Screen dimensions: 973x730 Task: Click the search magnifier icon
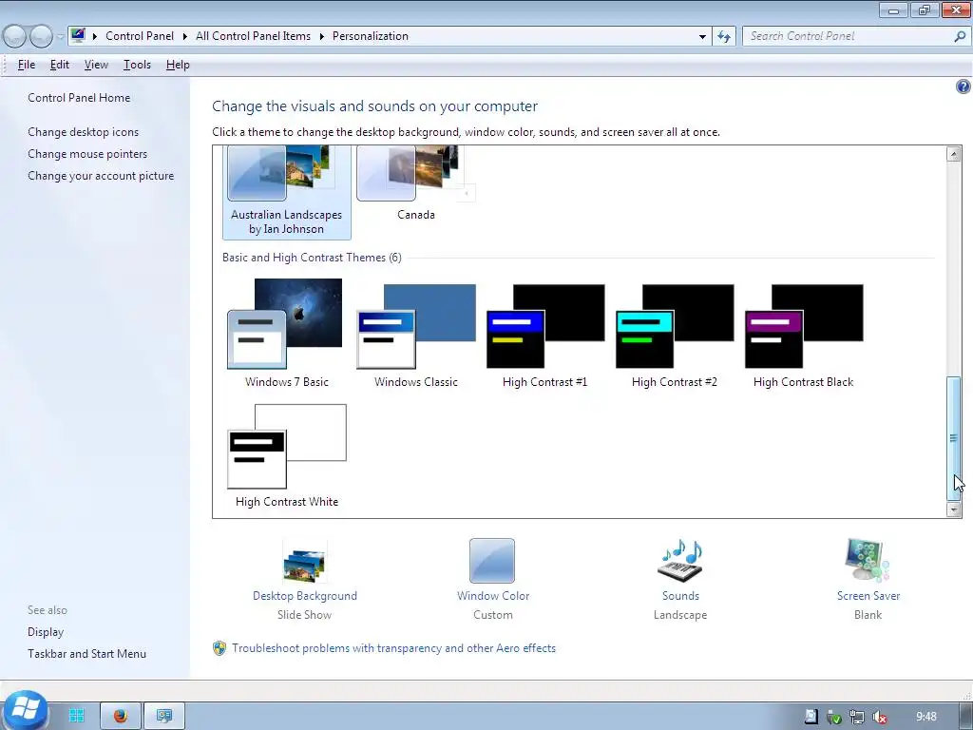960,36
